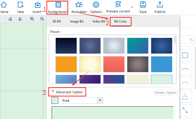The height and width of the screenshot is (119, 196).
Task: Select the rectangle shape tool
Action: pyautogui.click(x=185, y=55)
